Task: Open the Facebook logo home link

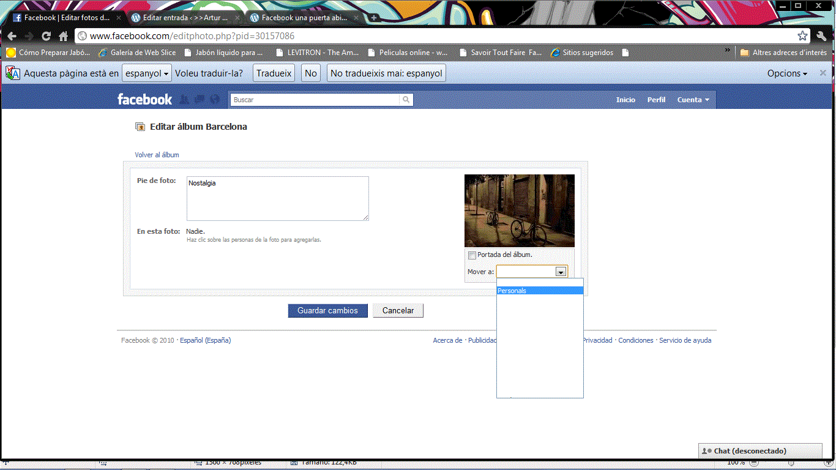Action: 145,99
